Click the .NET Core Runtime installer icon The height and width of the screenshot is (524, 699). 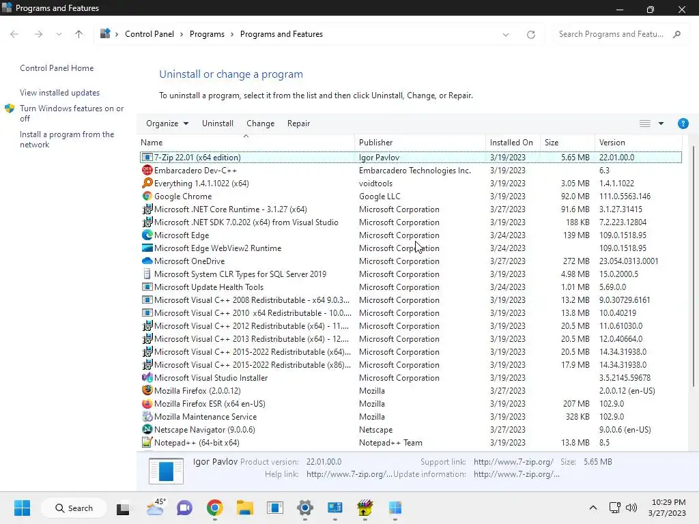tap(147, 209)
